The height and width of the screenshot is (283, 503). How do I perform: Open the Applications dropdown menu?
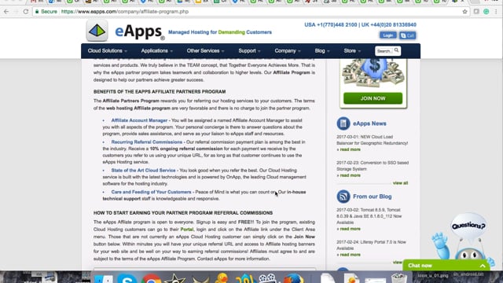pyautogui.click(x=157, y=50)
